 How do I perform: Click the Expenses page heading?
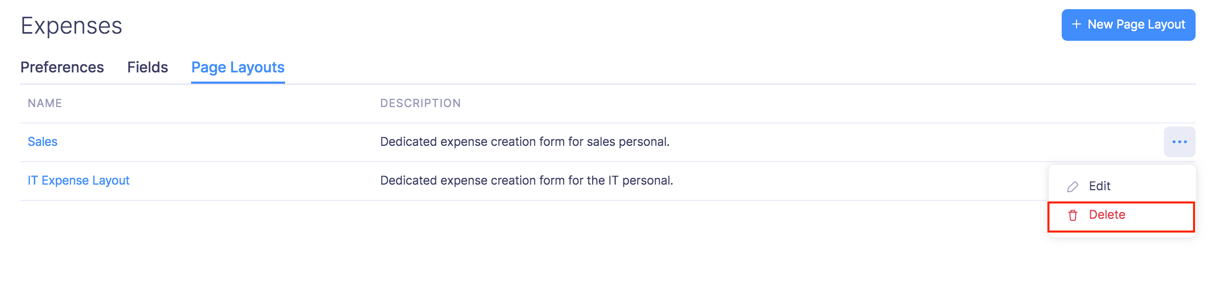coord(72,25)
